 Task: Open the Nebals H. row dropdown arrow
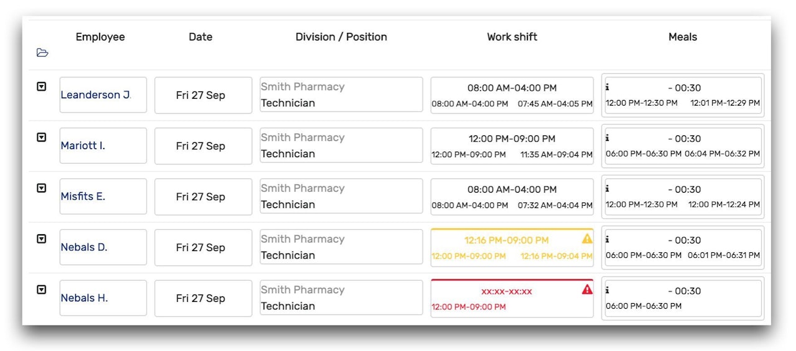42,289
